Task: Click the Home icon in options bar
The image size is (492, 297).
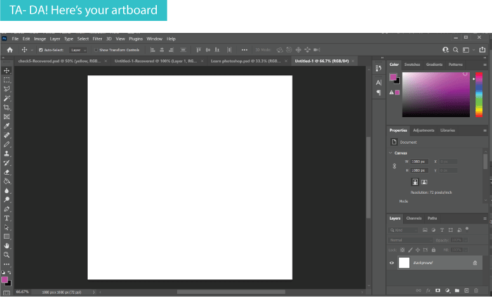Action: 10,49
